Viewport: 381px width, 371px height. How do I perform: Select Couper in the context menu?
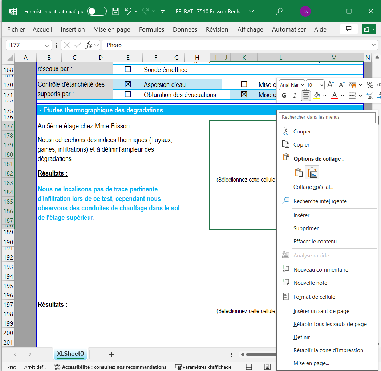pyautogui.click(x=327, y=132)
